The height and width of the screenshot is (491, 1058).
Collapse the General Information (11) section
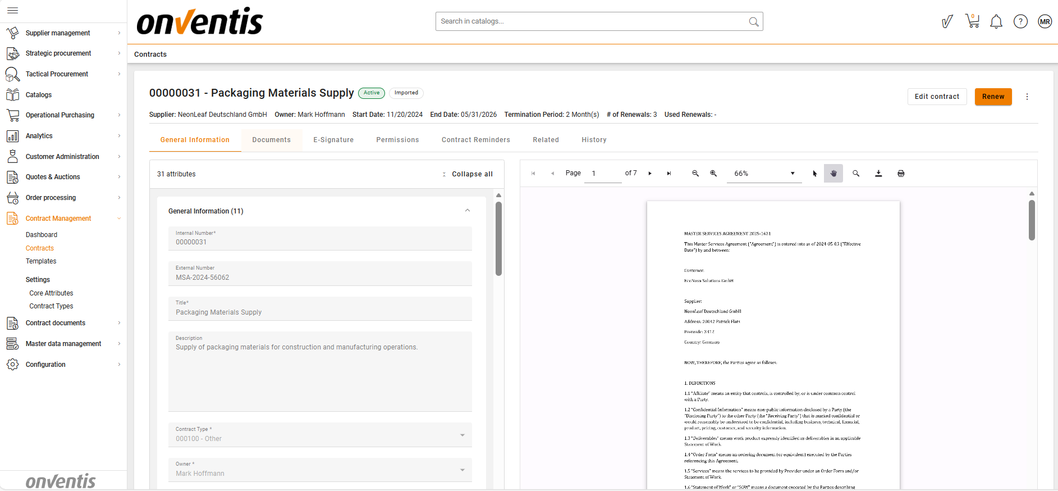coord(467,211)
